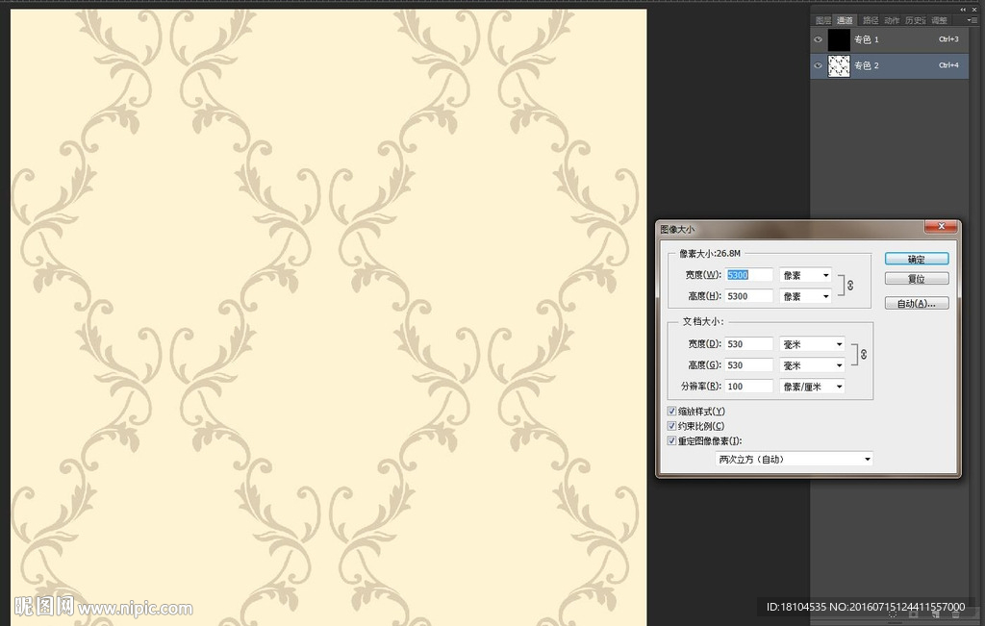Select the 通道 tab
Viewport: 985px width, 626px height.
[x=845, y=20]
